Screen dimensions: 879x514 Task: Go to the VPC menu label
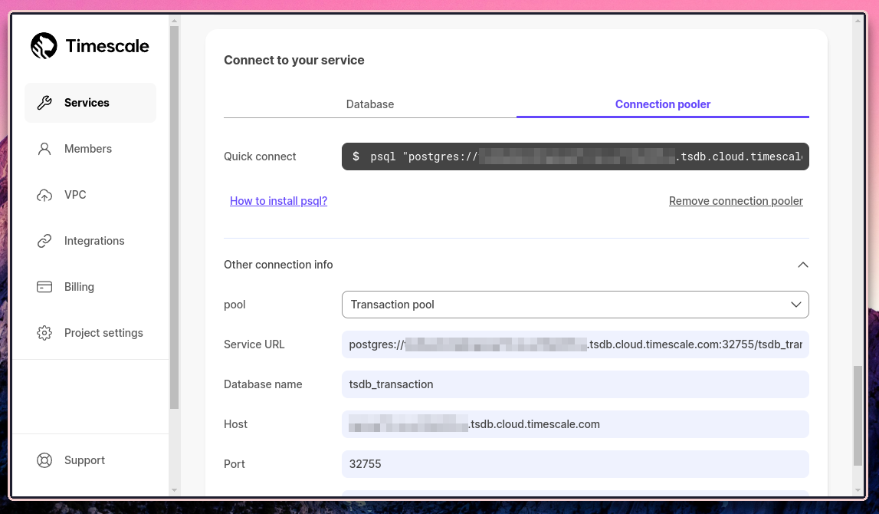coord(75,195)
